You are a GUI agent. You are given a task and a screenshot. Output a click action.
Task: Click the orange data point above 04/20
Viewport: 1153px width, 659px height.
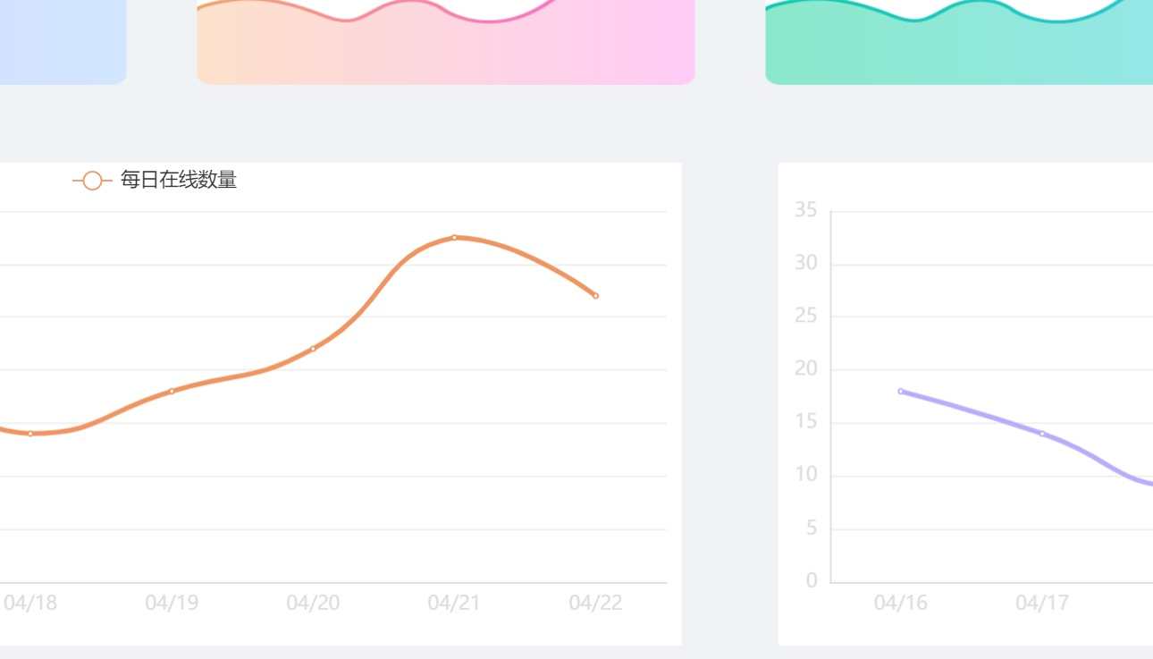click(x=313, y=349)
